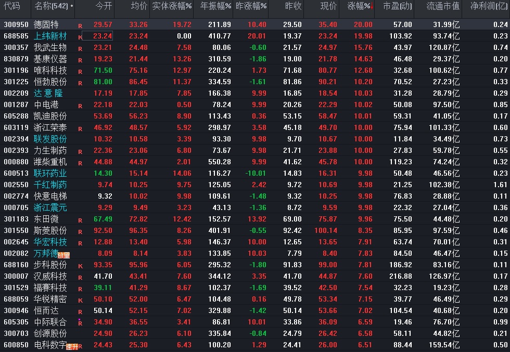Select stock 潍柴重机 name
This screenshot has width=510, height=352.
pos(50,162)
